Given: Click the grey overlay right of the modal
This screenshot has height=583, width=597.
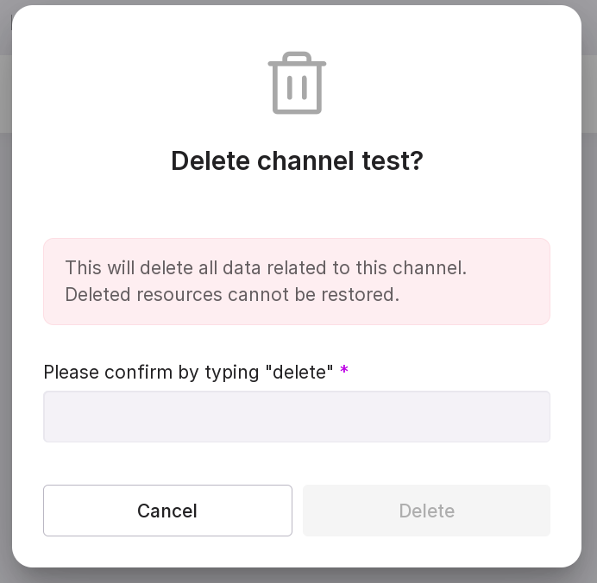Looking at the screenshot, I should pyautogui.click(x=589, y=345).
